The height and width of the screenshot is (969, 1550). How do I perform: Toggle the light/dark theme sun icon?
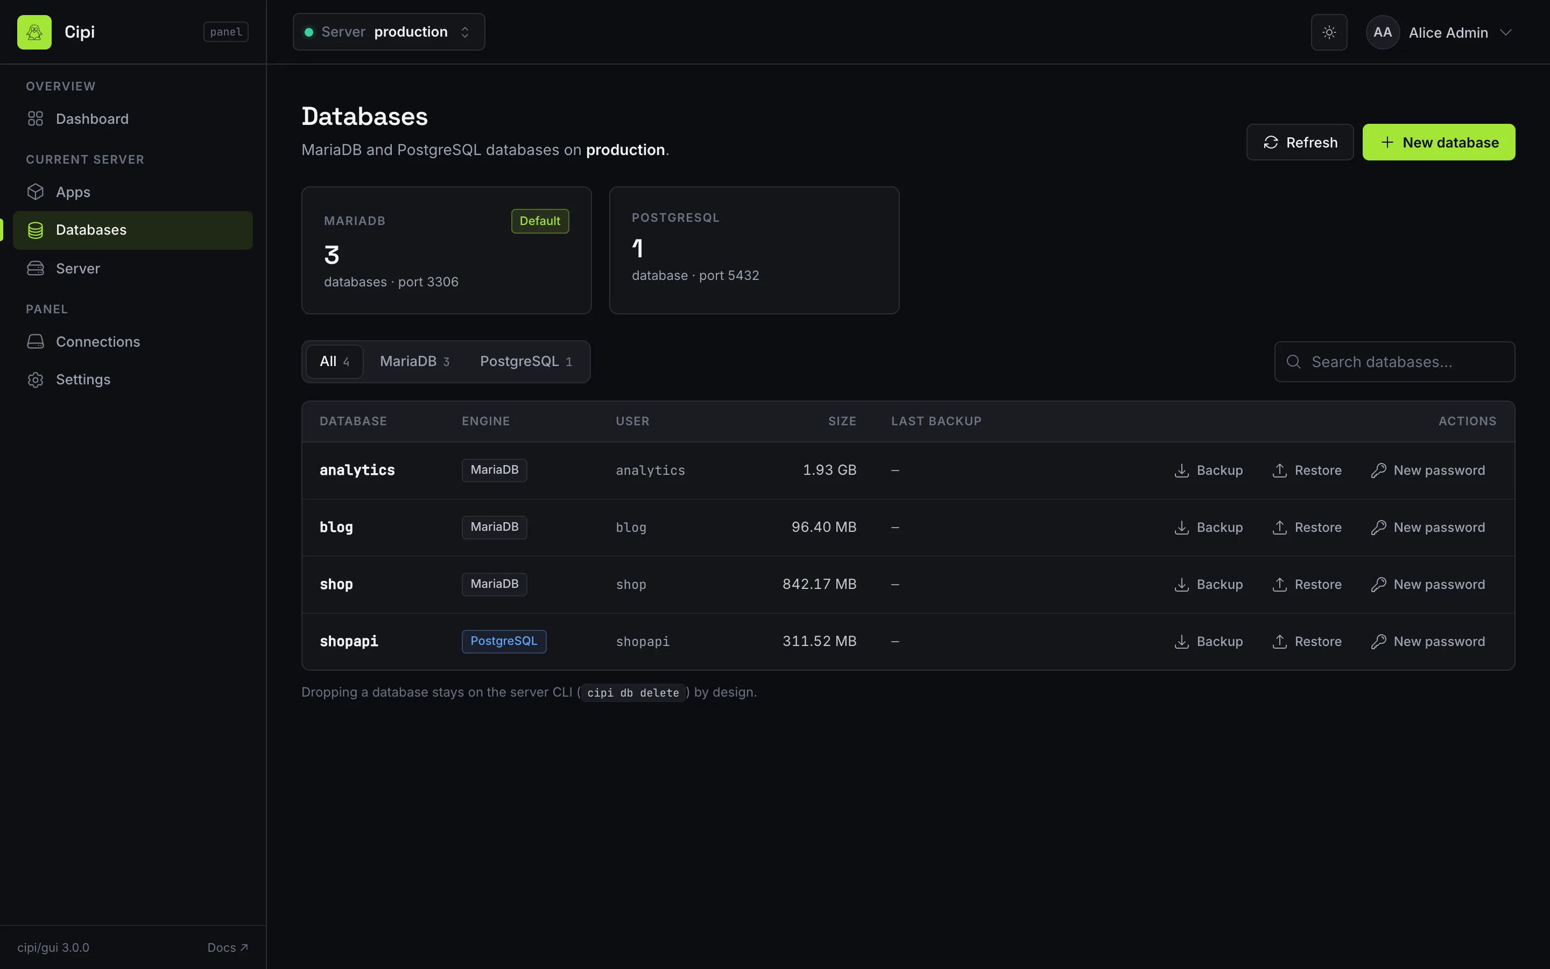click(x=1329, y=32)
